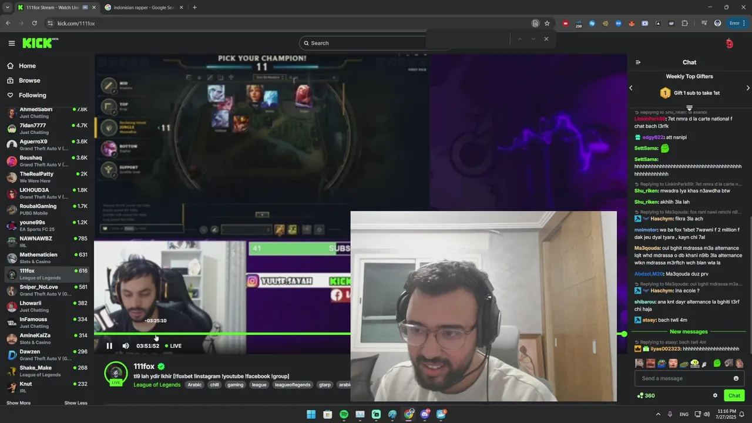Open the Kick hamburger menu
The image size is (752, 423).
pyautogui.click(x=11, y=43)
